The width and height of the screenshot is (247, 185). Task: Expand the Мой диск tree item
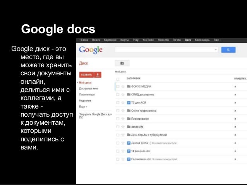pos(78,83)
